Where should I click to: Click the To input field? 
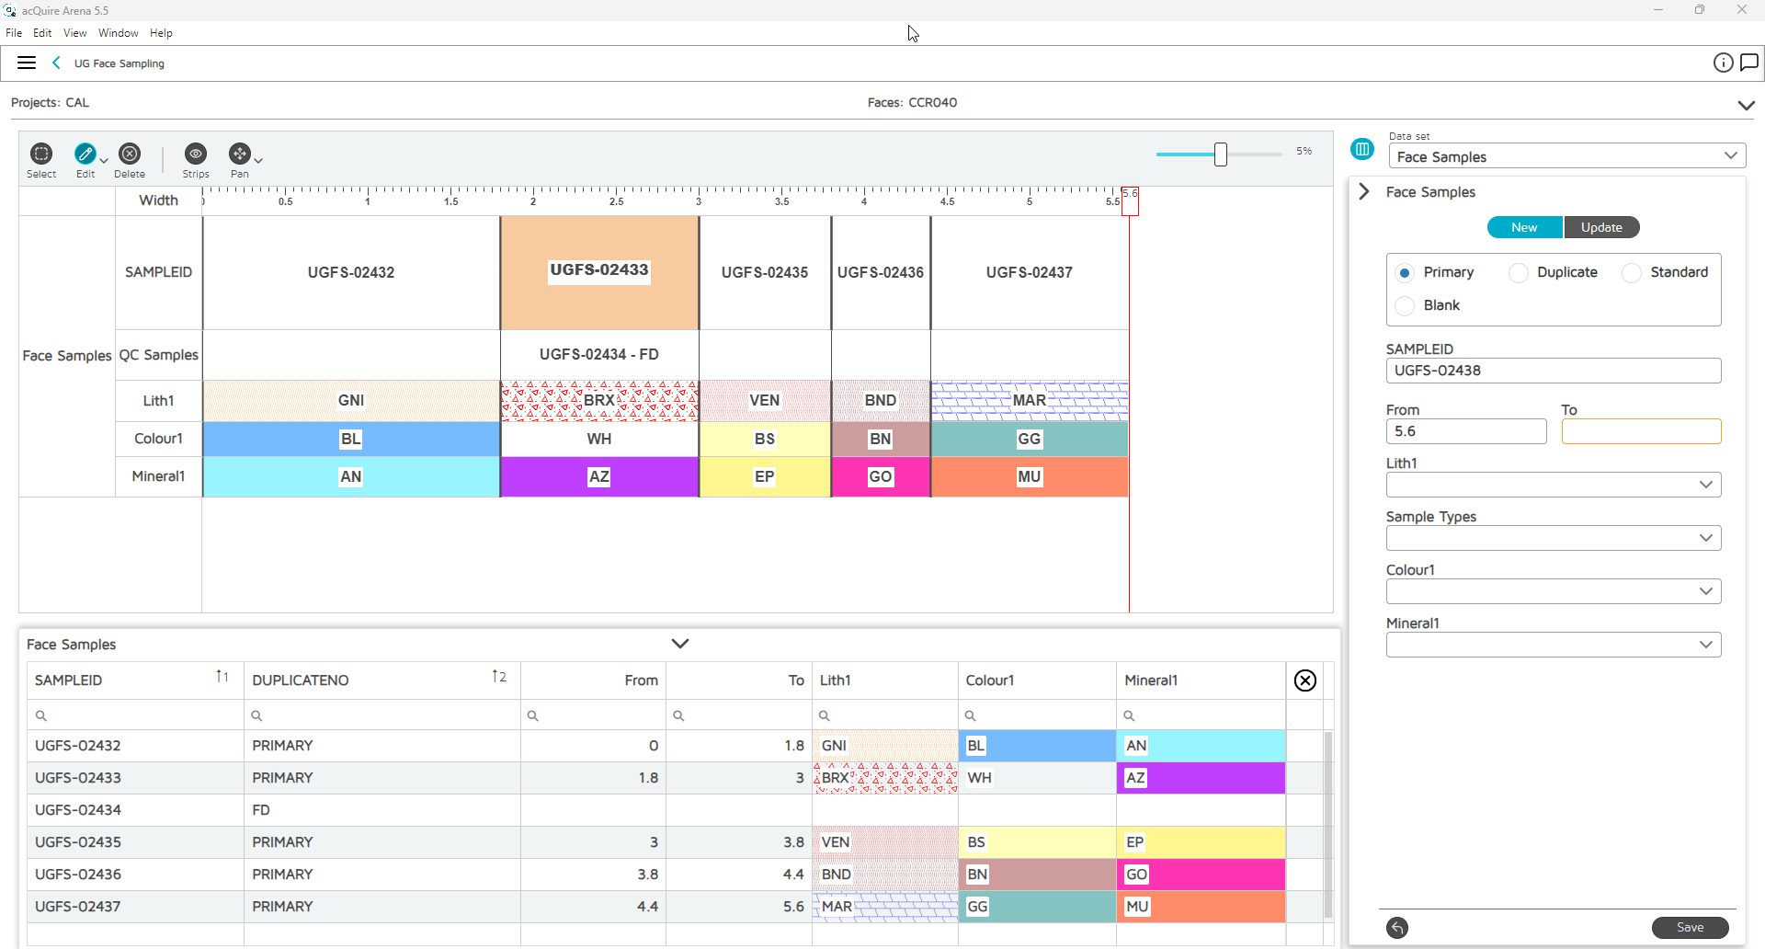tap(1641, 432)
